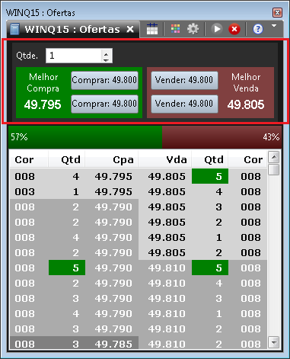Select the WINQ15 : Ofertas tab
Image resolution: width=290 pixels, height=359 pixels.
point(72,29)
